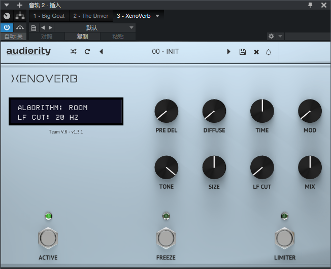
Task: Click the 00 - INIT preset name
Action: tap(165, 51)
